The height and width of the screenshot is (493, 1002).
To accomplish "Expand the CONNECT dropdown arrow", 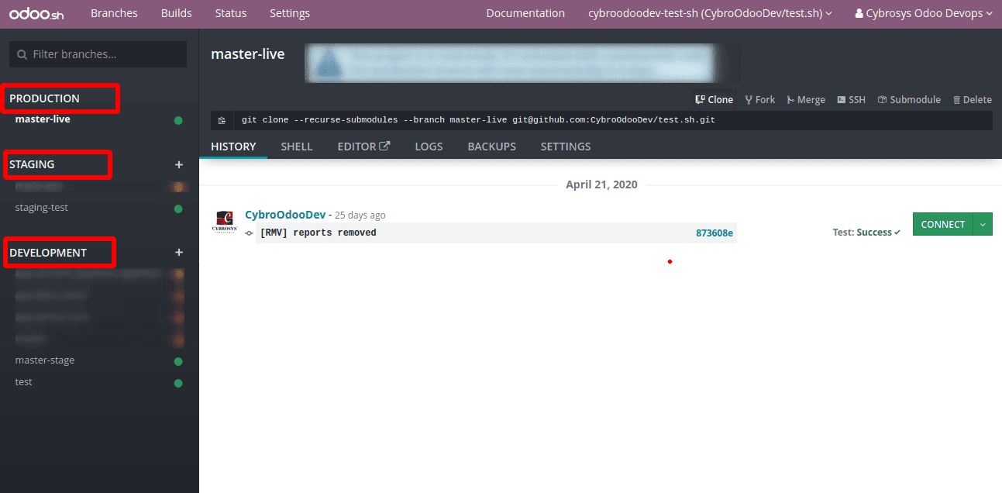I will coord(983,224).
